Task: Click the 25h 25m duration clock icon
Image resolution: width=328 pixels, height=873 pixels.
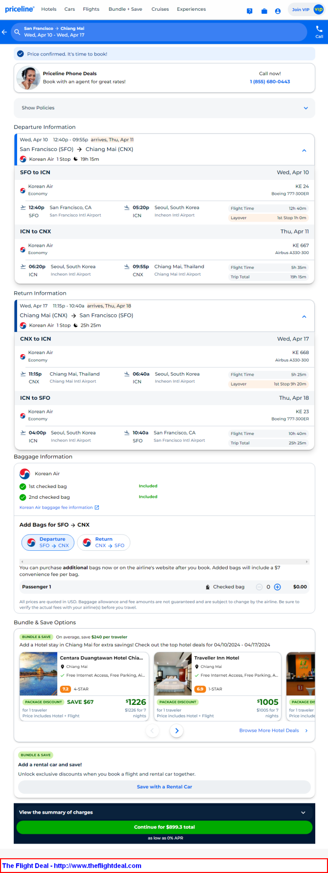Action: coord(76,326)
